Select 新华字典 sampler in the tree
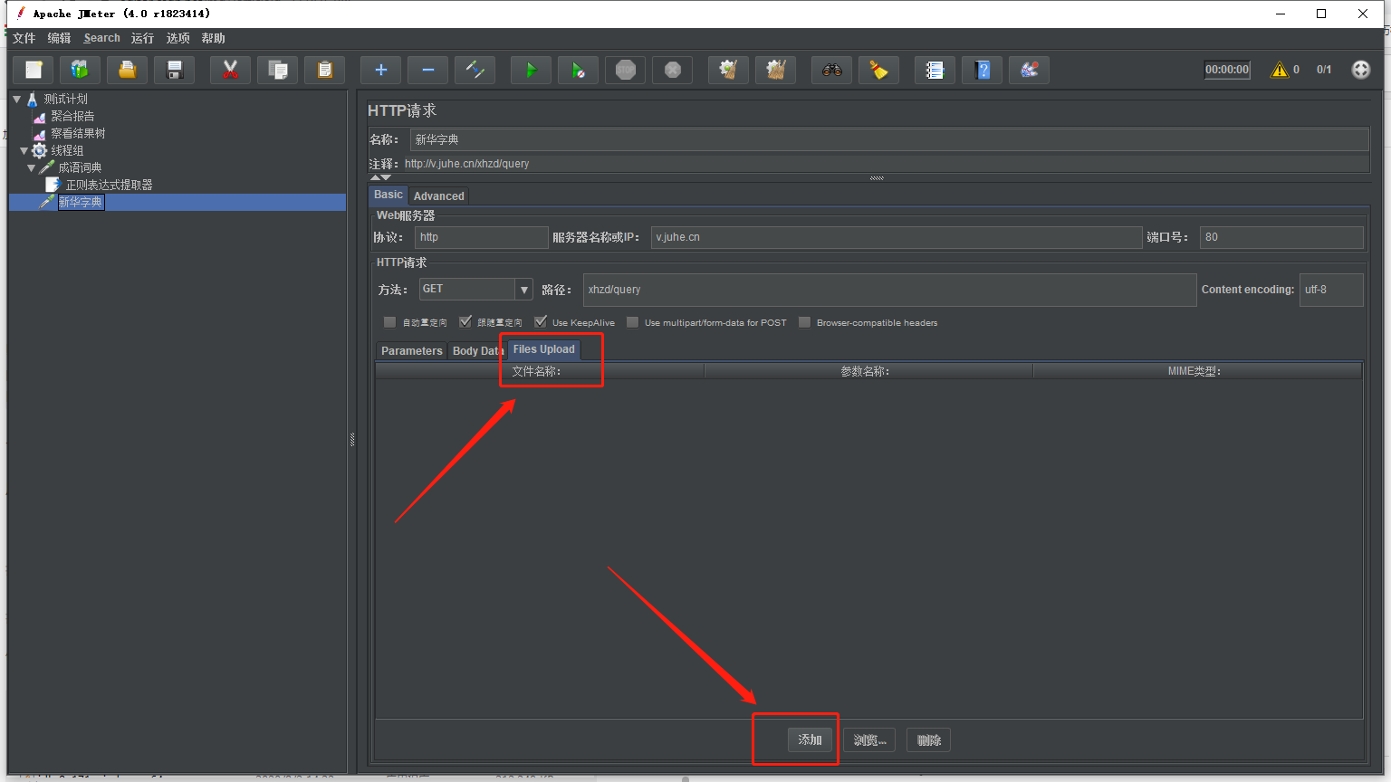 [81, 202]
